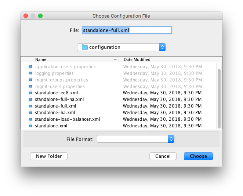Click the blue folder icon in path popup
The height and width of the screenshot is (196, 243).
tap(85, 47)
